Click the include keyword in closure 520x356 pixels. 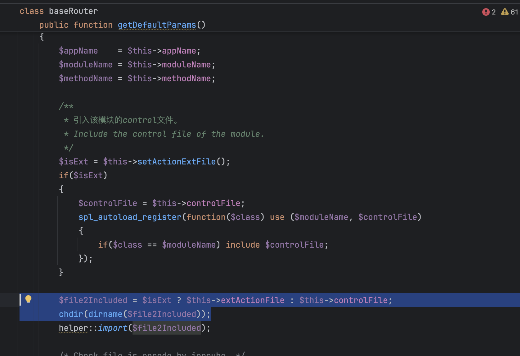pyautogui.click(x=243, y=245)
